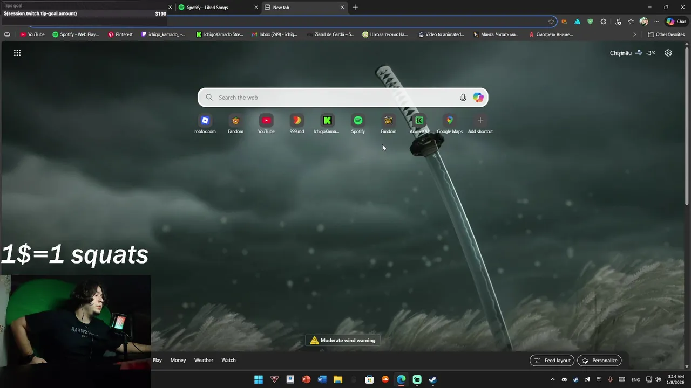Open Microsoft Store in taskbar

[369, 379]
